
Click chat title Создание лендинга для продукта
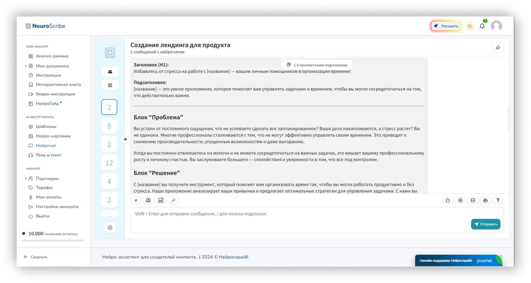point(180,45)
